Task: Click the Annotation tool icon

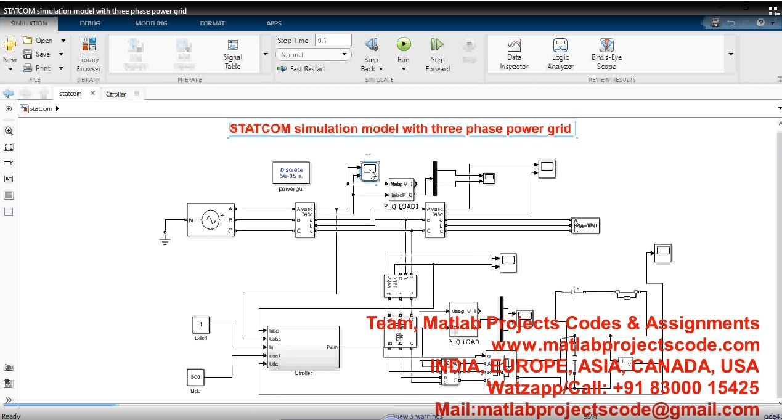Action: 9,179
